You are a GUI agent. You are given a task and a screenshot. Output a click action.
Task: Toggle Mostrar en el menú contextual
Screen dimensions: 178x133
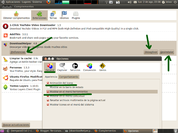(48, 96)
